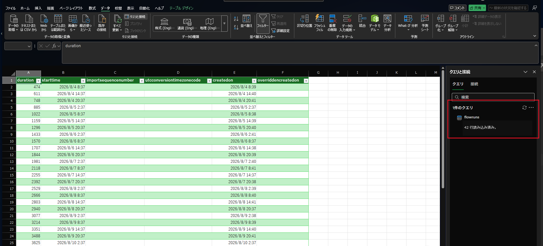
Task: Switch to the 数式 (Formulas) tab
Action: click(x=92, y=8)
